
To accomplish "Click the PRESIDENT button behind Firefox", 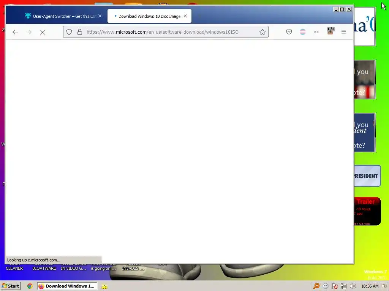I will (367, 176).
